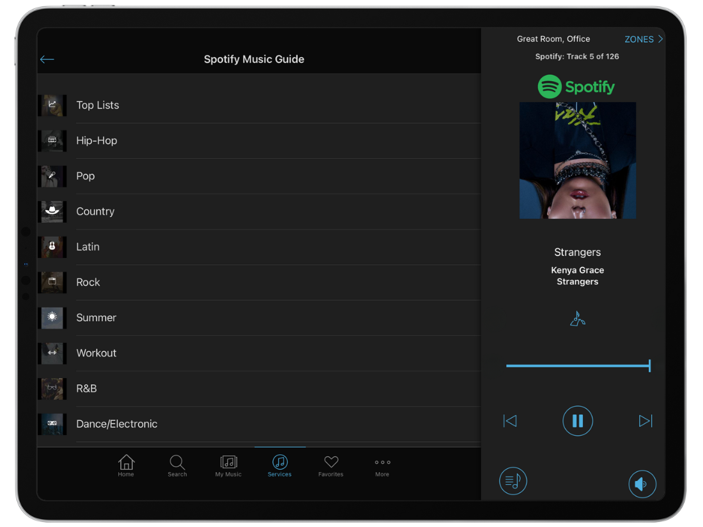Click the Spotify logo
The width and height of the screenshot is (703, 527).
click(x=576, y=86)
